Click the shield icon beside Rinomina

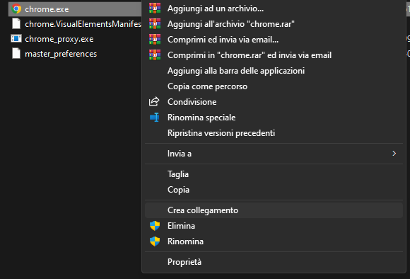[155, 241]
